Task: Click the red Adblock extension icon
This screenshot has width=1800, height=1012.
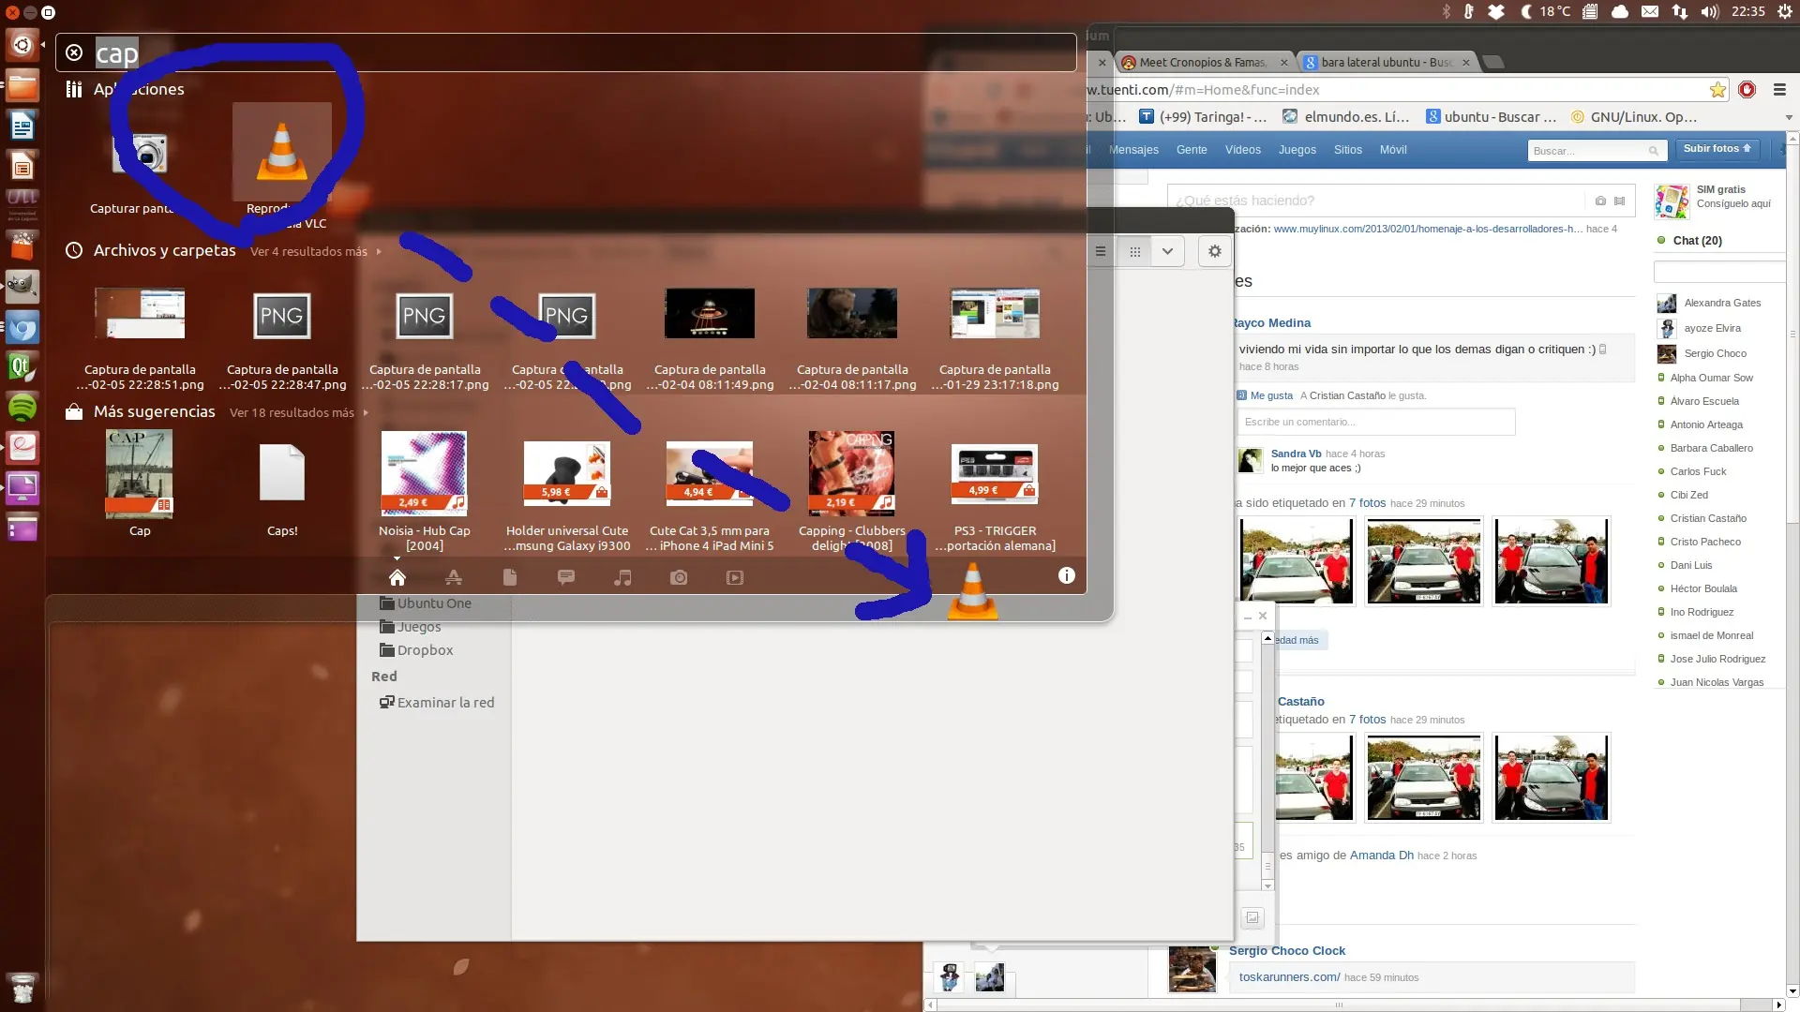Action: coord(1747,90)
